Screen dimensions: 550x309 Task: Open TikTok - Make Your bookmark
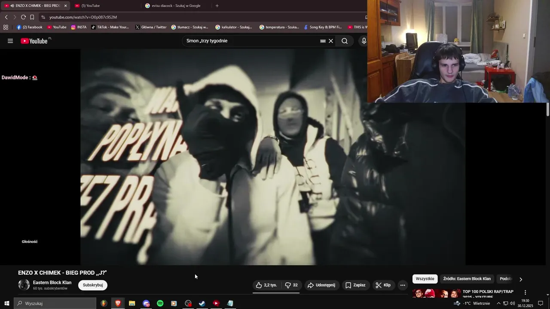pyautogui.click(x=110, y=27)
